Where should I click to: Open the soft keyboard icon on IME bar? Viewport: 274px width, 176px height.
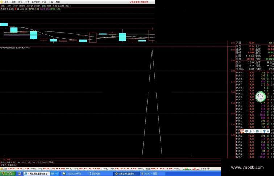click(x=257, y=131)
